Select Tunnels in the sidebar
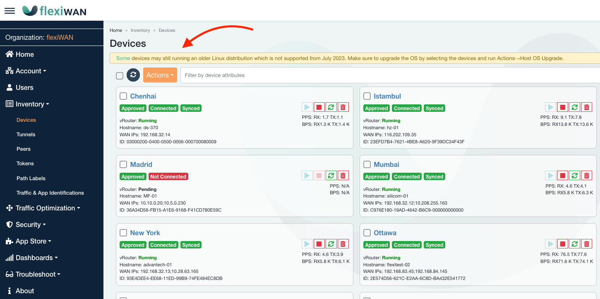 (x=26, y=134)
